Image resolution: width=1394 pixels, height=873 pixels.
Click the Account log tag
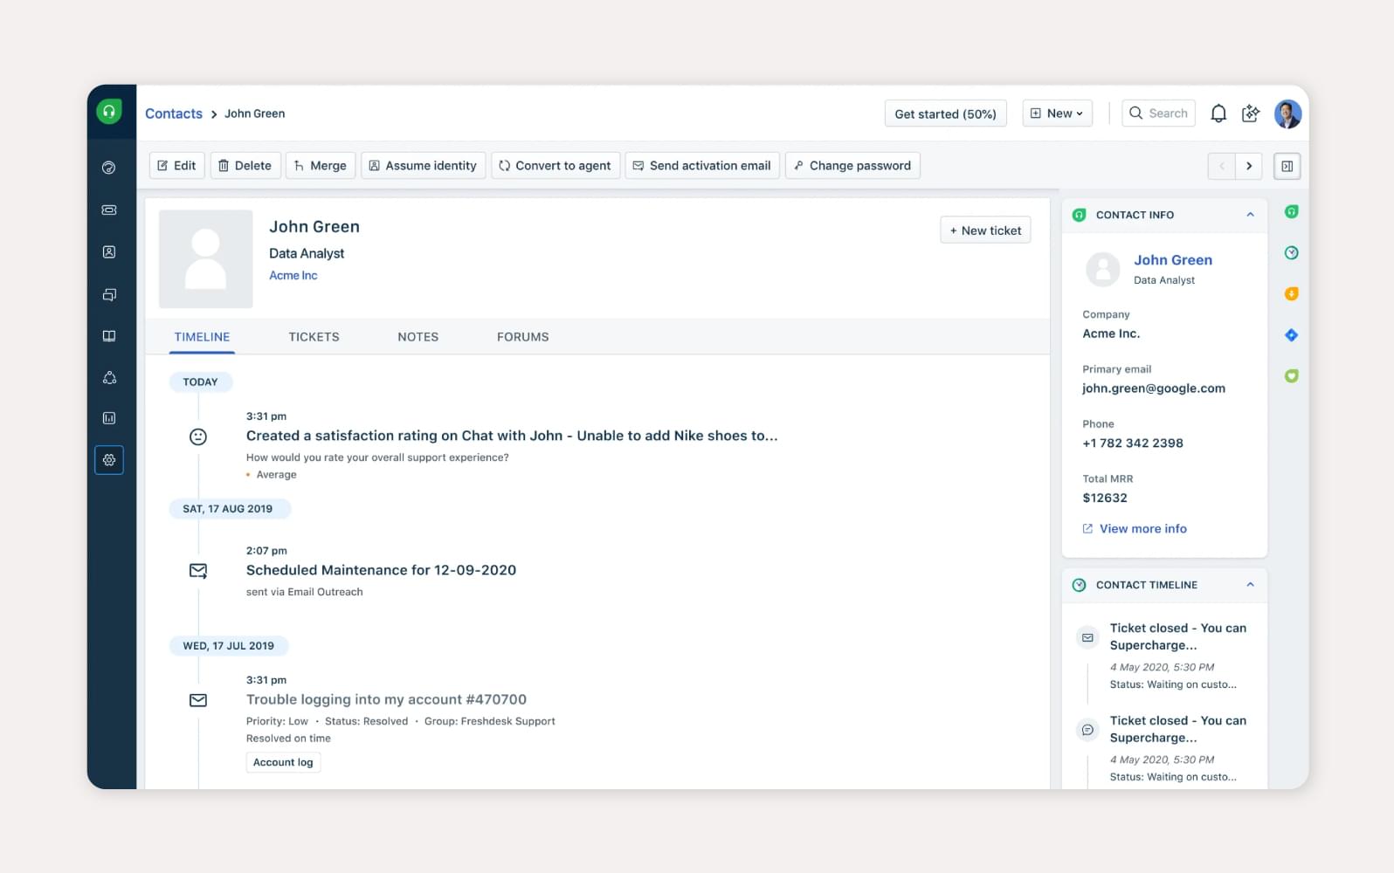[283, 762]
